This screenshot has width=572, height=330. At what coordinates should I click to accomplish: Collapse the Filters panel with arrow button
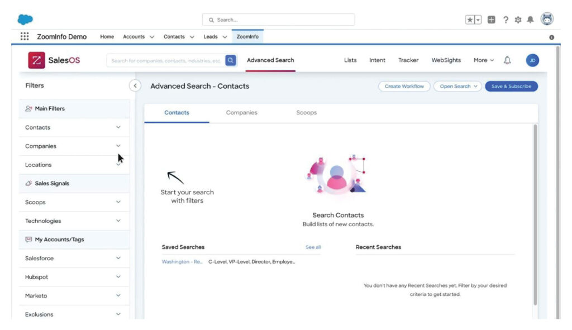click(135, 85)
